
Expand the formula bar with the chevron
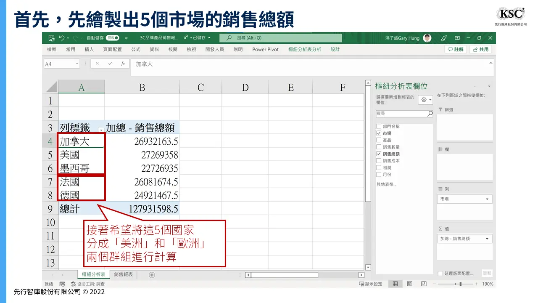click(491, 63)
